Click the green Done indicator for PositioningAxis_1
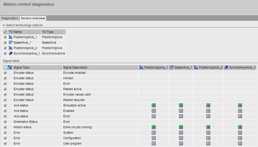Image resolution: width=258 pixels, height=147 pixels. (154, 127)
